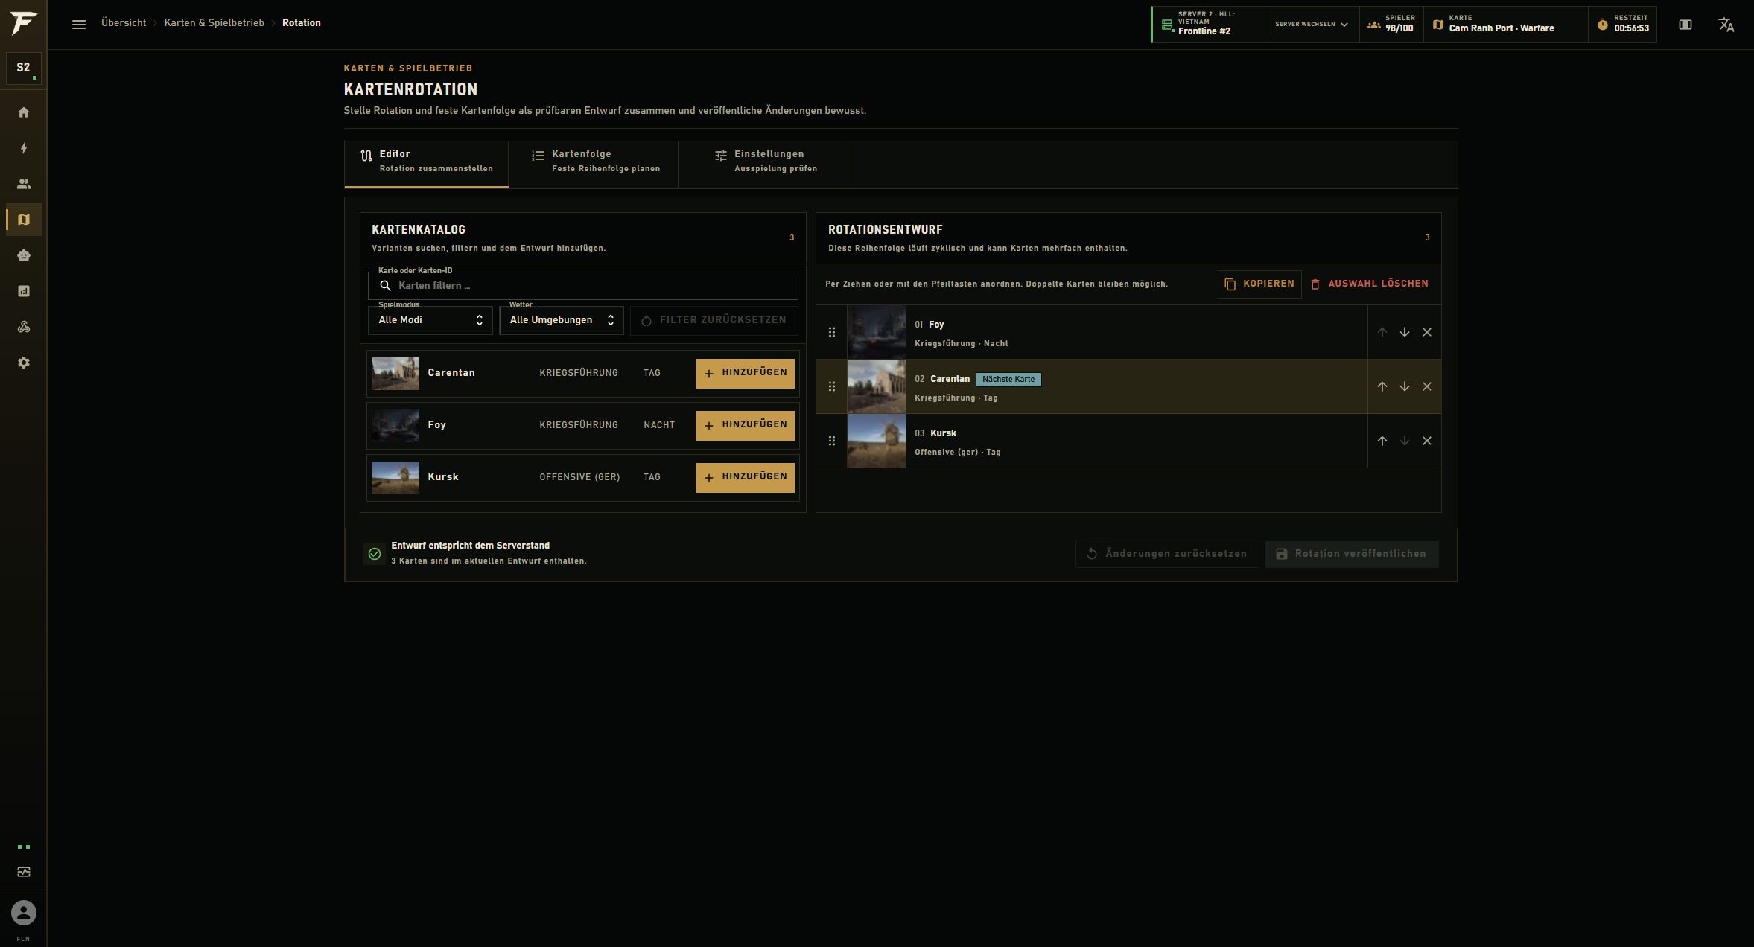Move Carentan down in rotation
This screenshot has height=947, width=1754.
1404,386
